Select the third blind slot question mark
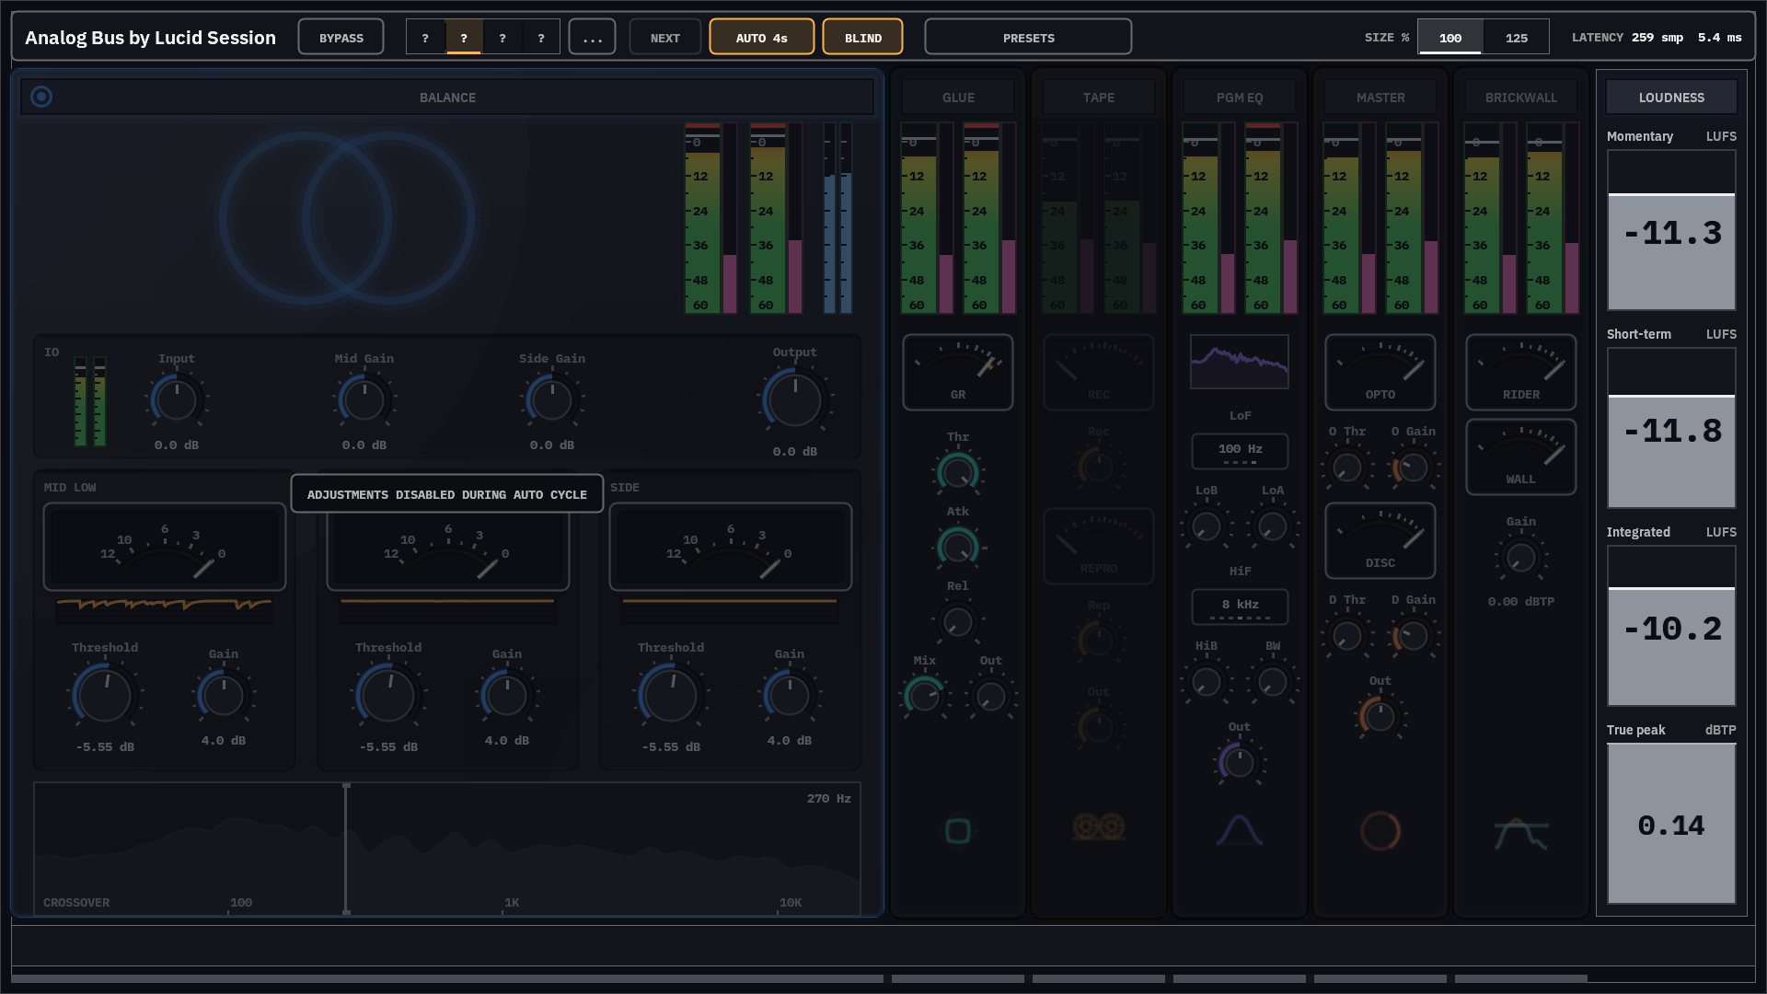The image size is (1767, 994). click(502, 37)
